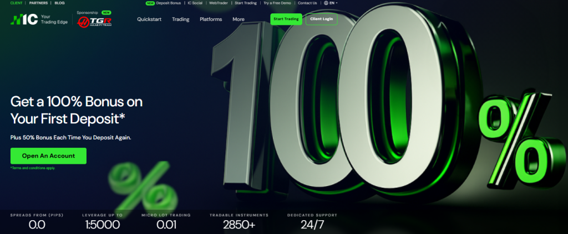The width and height of the screenshot is (568, 234).
Task: Click the NEW badge before Deposit Bonus
Action: pyautogui.click(x=150, y=3)
